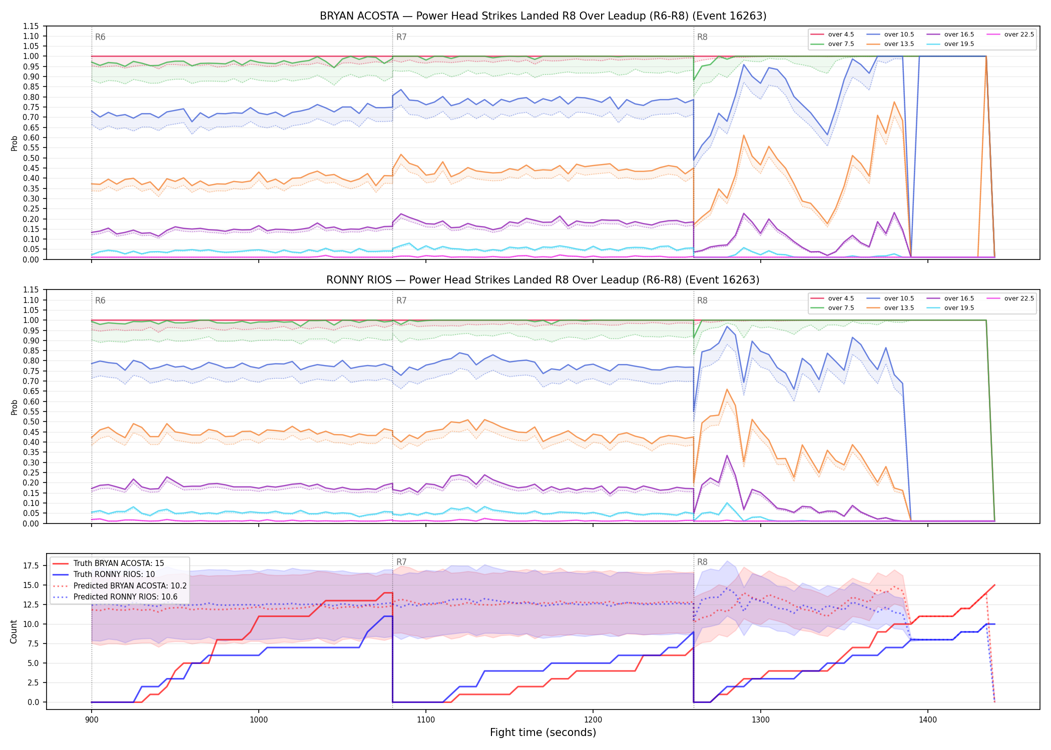
Task: Click the 1200 tick on the time axis
Action: click(593, 720)
